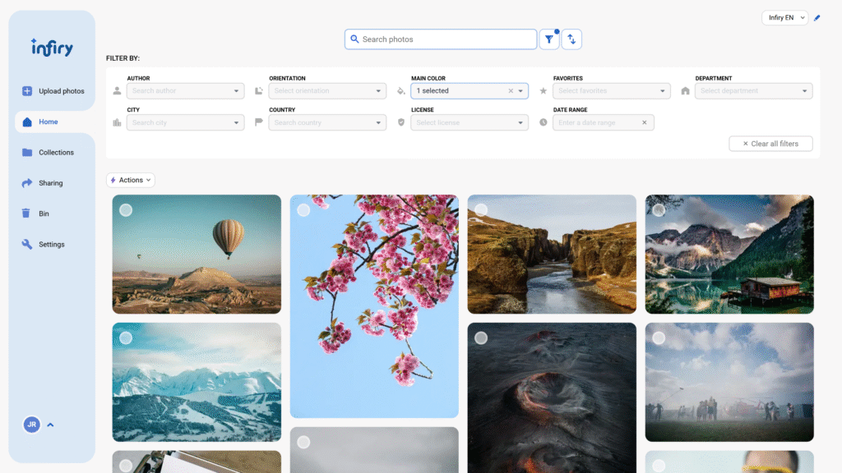The height and width of the screenshot is (473, 842).
Task: Clear the date range with the x
Action: pyautogui.click(x=645, y=123)
